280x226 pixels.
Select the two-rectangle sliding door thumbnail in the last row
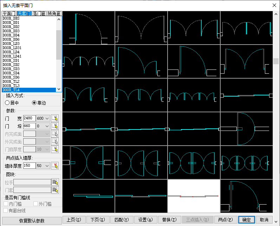coord(89,196)
